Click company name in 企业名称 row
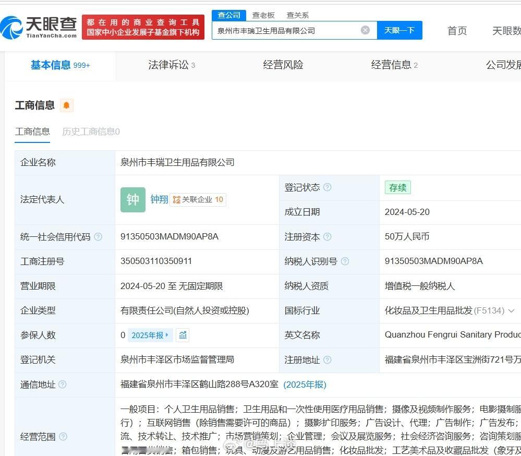Screen dimensions: 521x456 (x=177, y=163)
